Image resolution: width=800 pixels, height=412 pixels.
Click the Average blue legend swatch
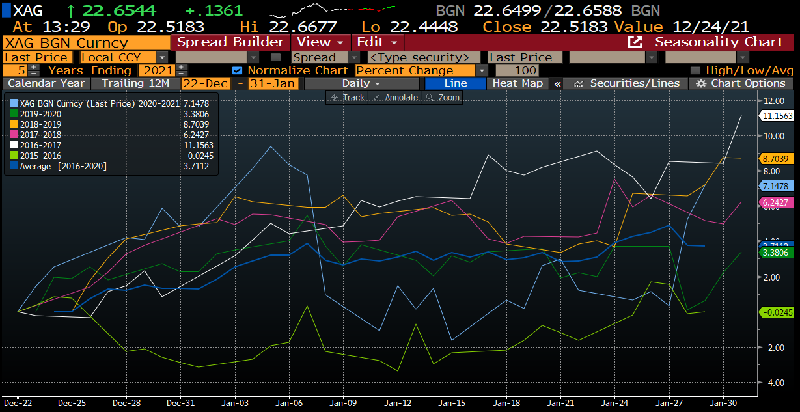15,166
